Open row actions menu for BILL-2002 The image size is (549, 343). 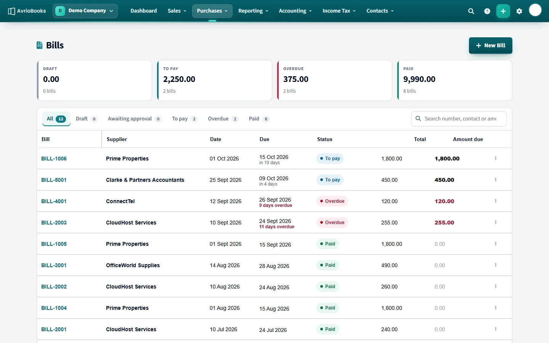point(496,287)
